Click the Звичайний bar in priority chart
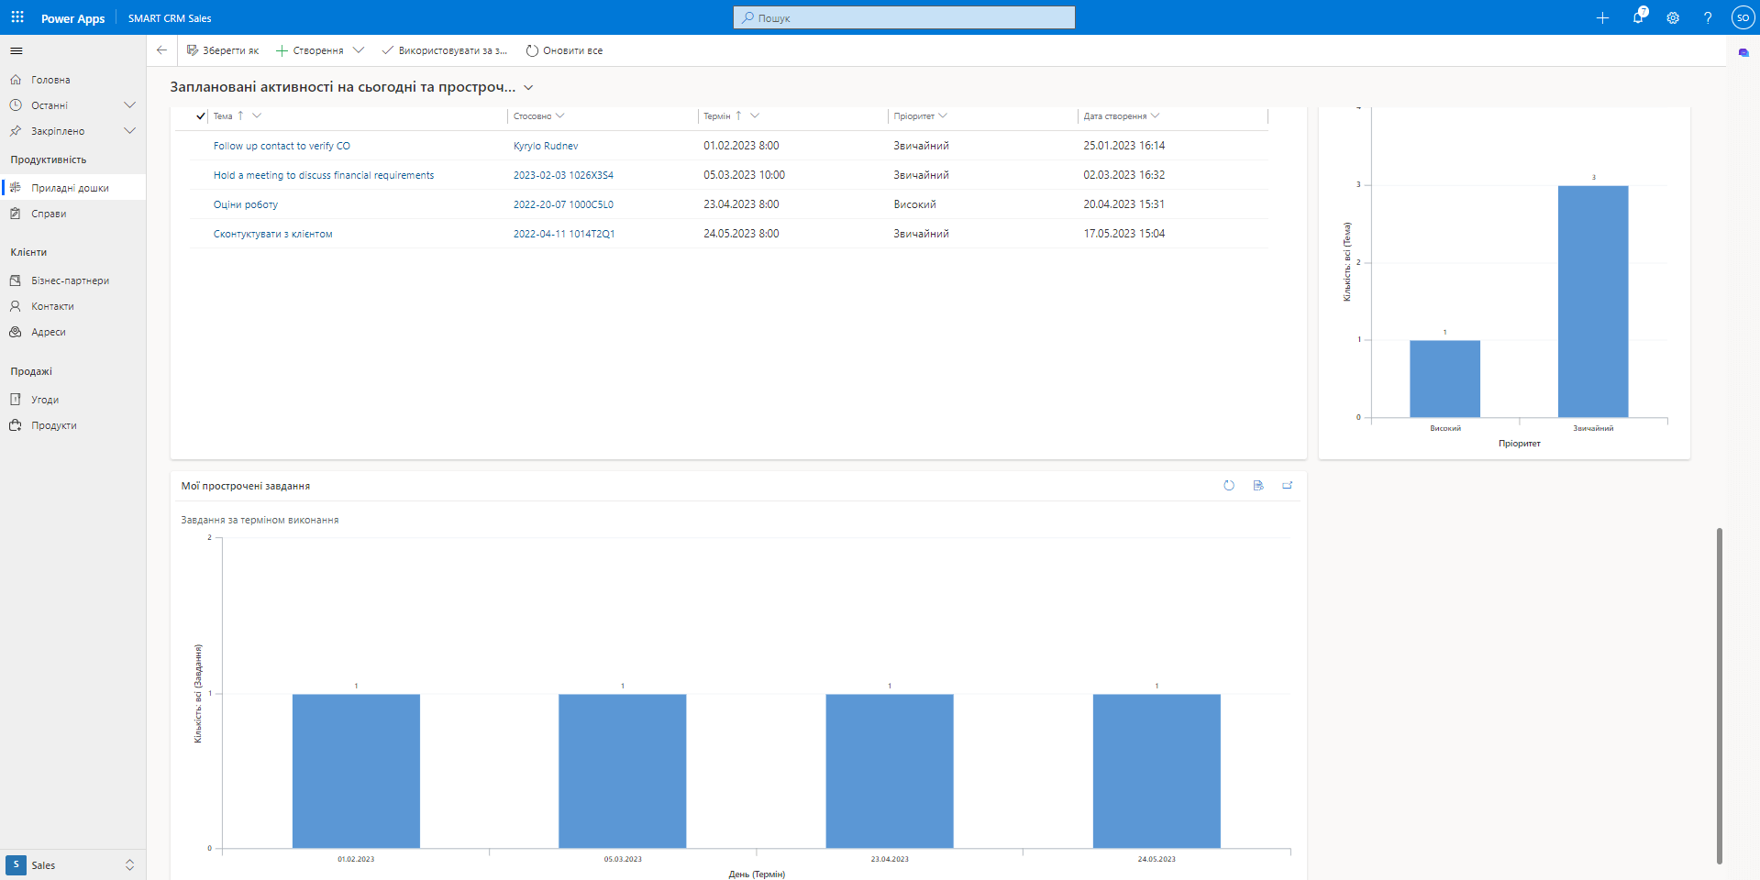This screenshot has width=1760, height=880. [1593, 302]
